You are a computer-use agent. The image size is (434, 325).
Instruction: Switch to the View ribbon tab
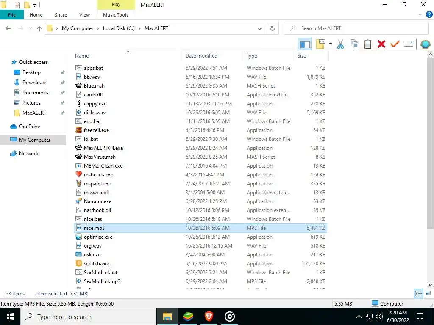84,15
